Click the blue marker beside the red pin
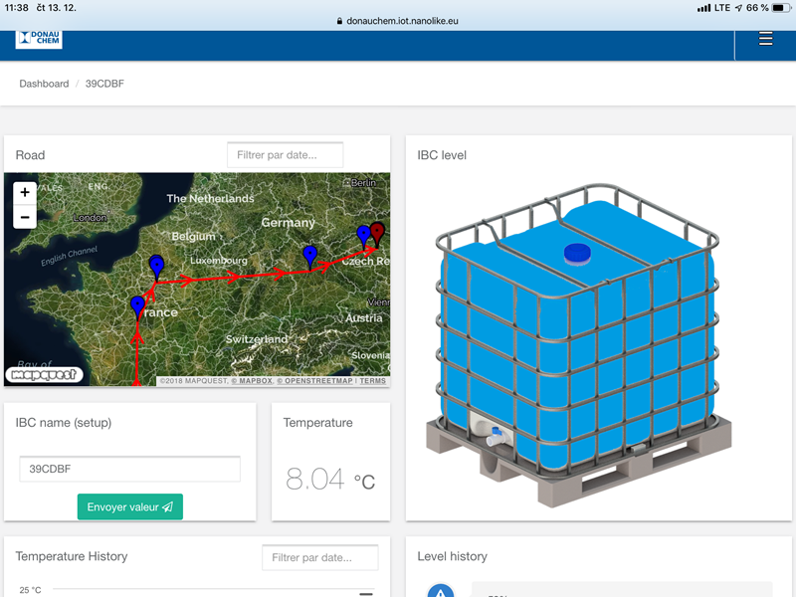The image size is (796, 597). [364, 235]
